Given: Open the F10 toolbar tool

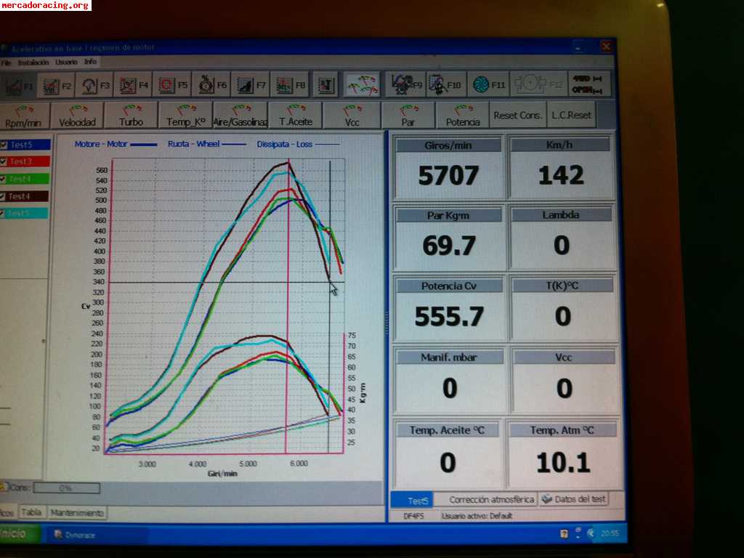Looking at the screenshot, I should pos(445,85).
